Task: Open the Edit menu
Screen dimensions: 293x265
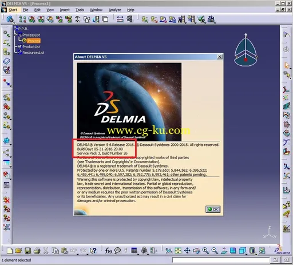Action: [x=37, y=10]
